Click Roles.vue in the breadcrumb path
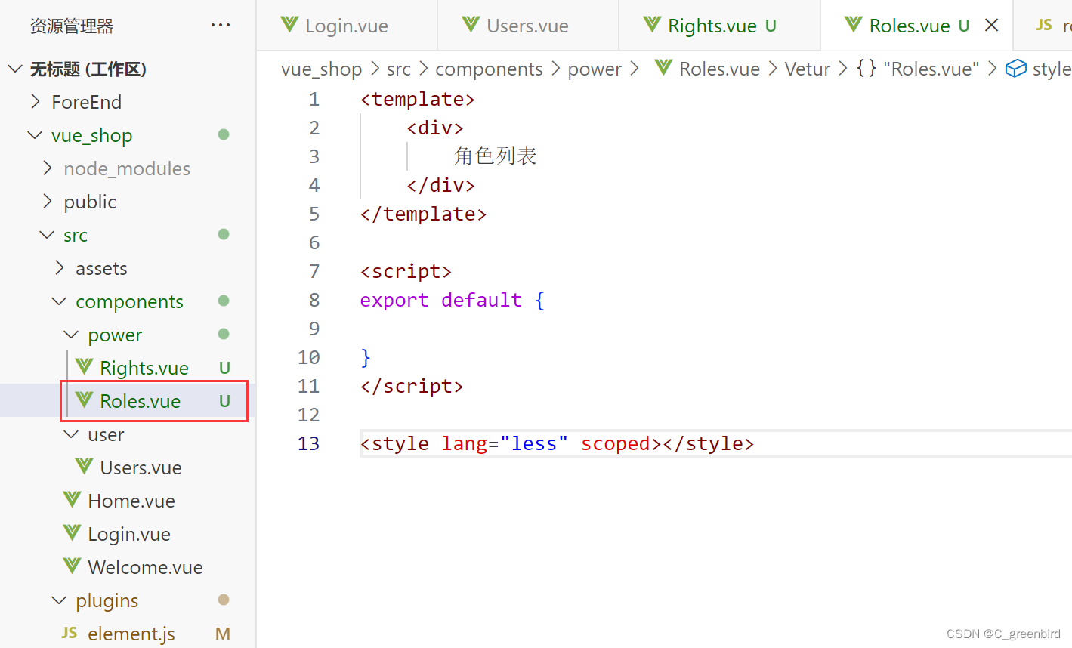Image resolution: width=1072 pixels, height=648 pixels. pyautogui.click(x=720, y=69)
